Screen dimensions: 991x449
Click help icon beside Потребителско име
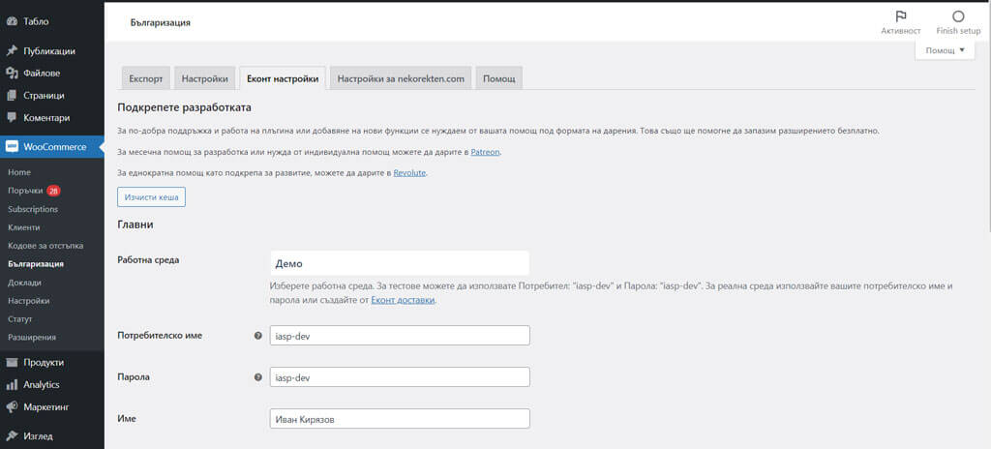click(x=257, y=336)
